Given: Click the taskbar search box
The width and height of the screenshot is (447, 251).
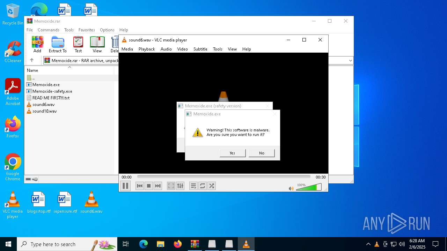Looking at the screenshot, I should 67,244.
